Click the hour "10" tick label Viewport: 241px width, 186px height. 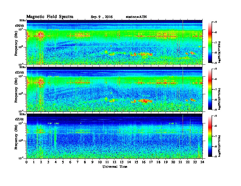pos(100,162)
